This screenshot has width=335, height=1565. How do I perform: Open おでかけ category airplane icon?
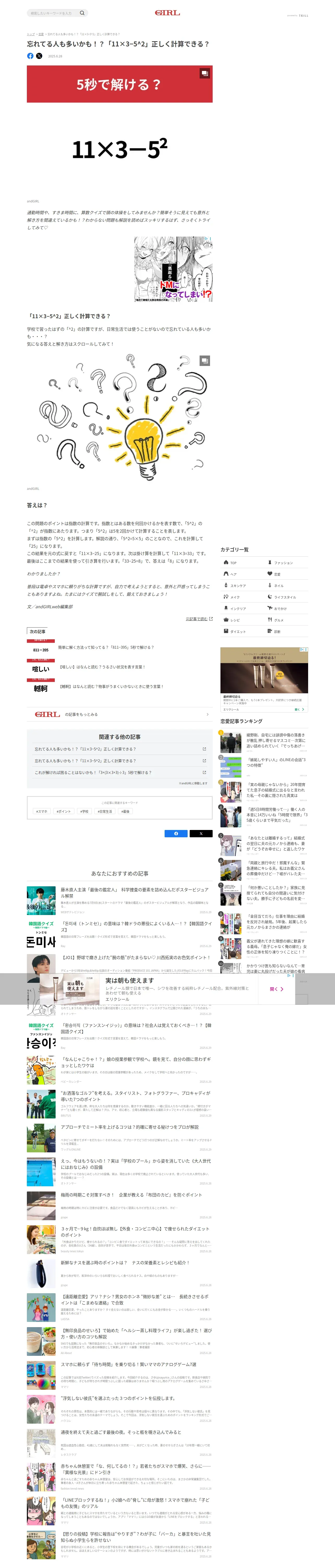[270, 608]
